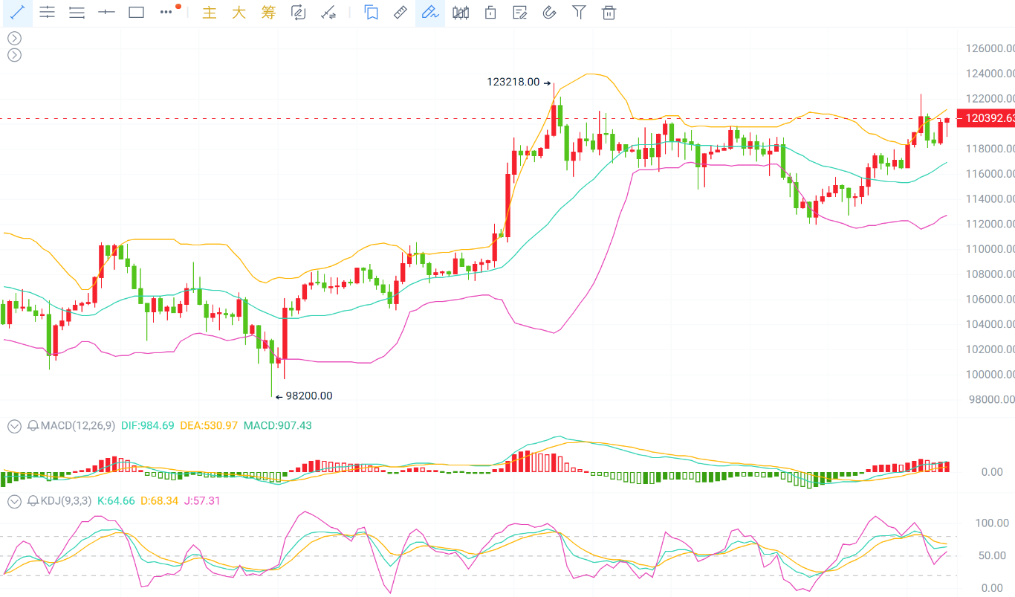Open more drawing tools ellipsis menu
This screenshot has width=1015, height=597.
(x=166, y=13)
